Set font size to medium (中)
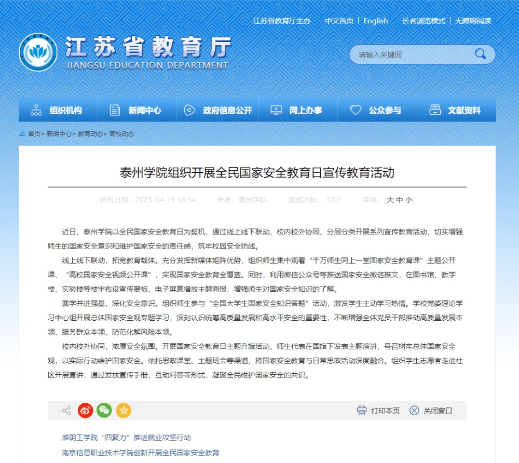This screenshot has height=463, width=519. (400, 200)
